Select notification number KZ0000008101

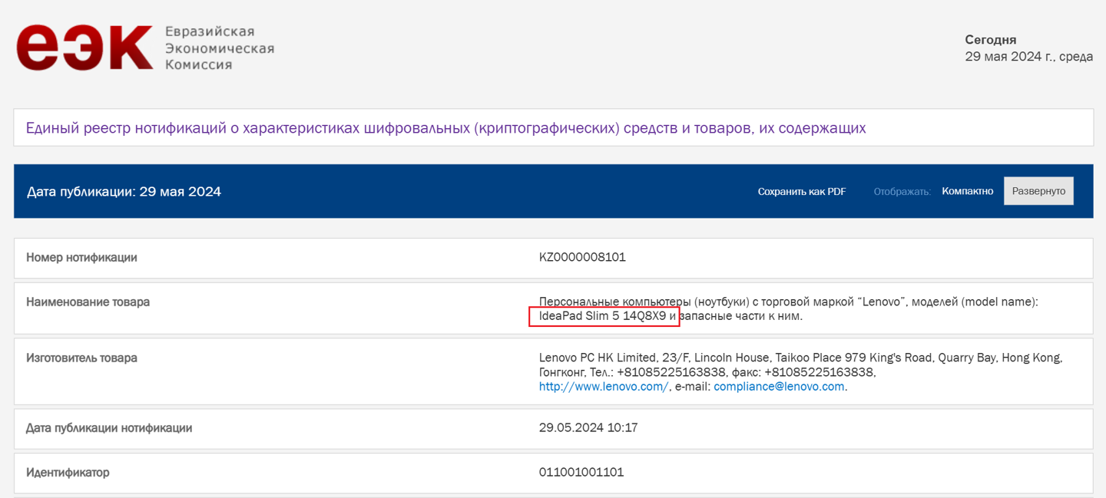click(582, 258)
